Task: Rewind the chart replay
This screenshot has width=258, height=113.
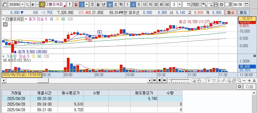Action: pyautogui.click(x=154, y=80)
